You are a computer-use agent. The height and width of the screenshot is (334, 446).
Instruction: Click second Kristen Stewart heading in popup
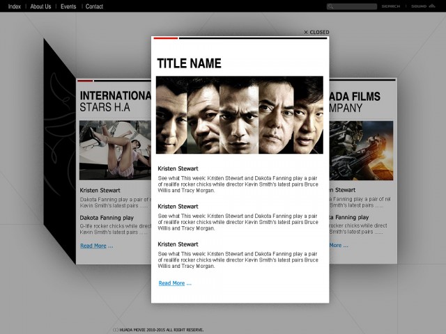click(178, 206)
